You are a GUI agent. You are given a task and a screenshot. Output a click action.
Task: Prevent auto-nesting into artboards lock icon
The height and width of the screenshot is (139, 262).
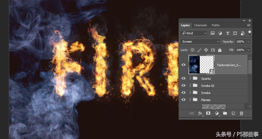coord(213,50)
